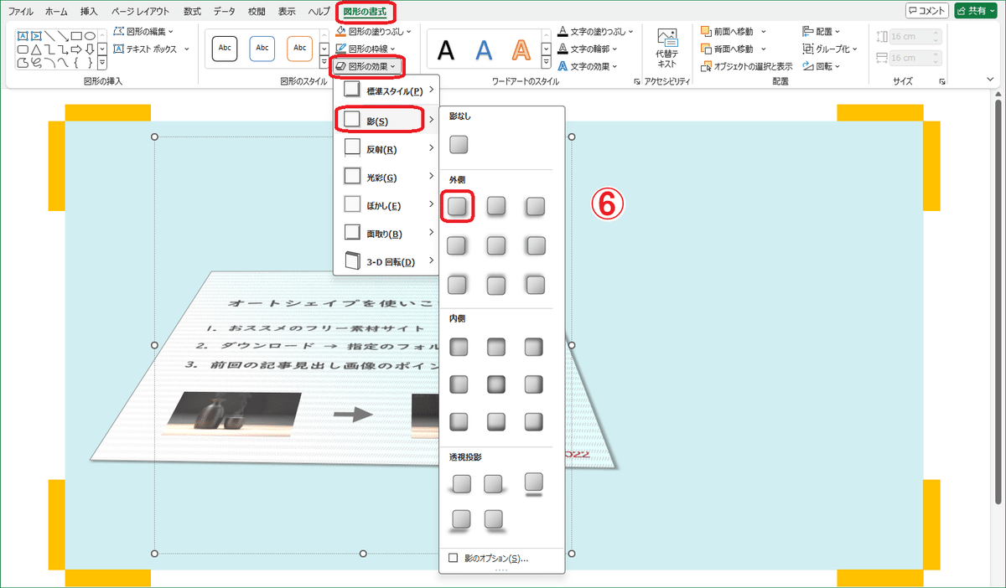The image size is (1006, 588).
Task: Select the Text Box shape in shapes gallery
Action: tap(23, 36)
